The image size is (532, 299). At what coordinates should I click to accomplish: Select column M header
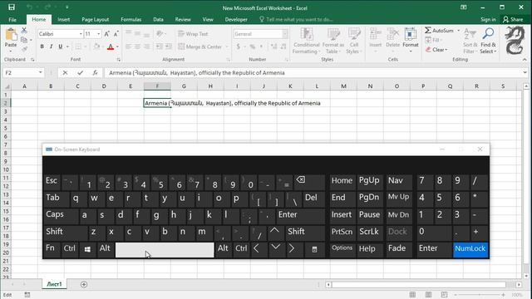(x=343, y=86)
